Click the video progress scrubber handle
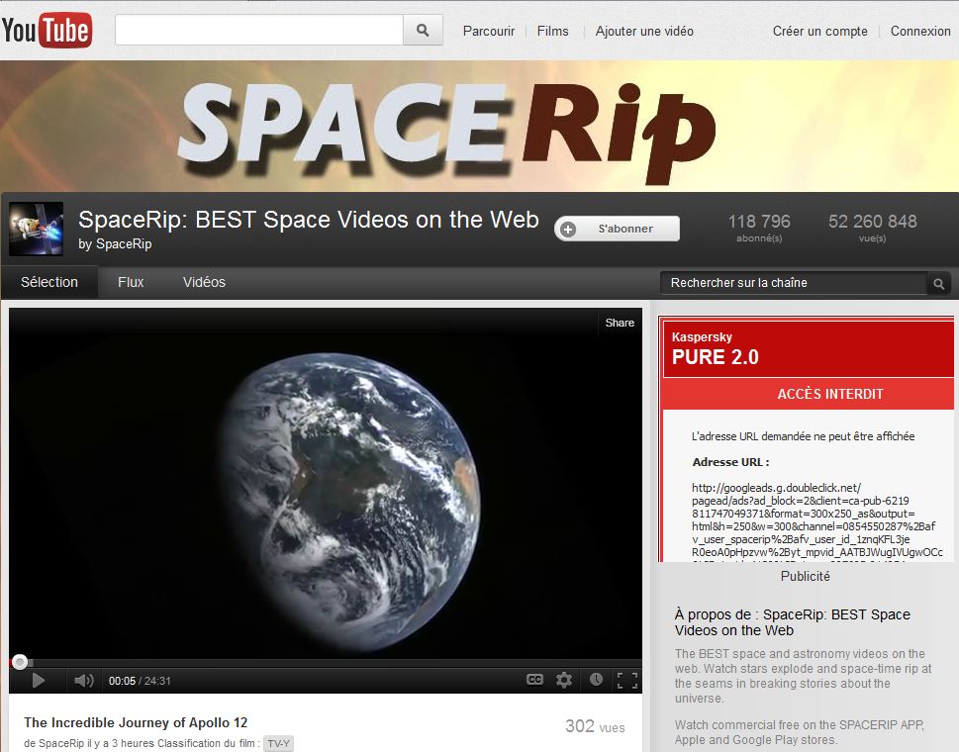This screenshot has width=959, height=752. tap(20, 662)
